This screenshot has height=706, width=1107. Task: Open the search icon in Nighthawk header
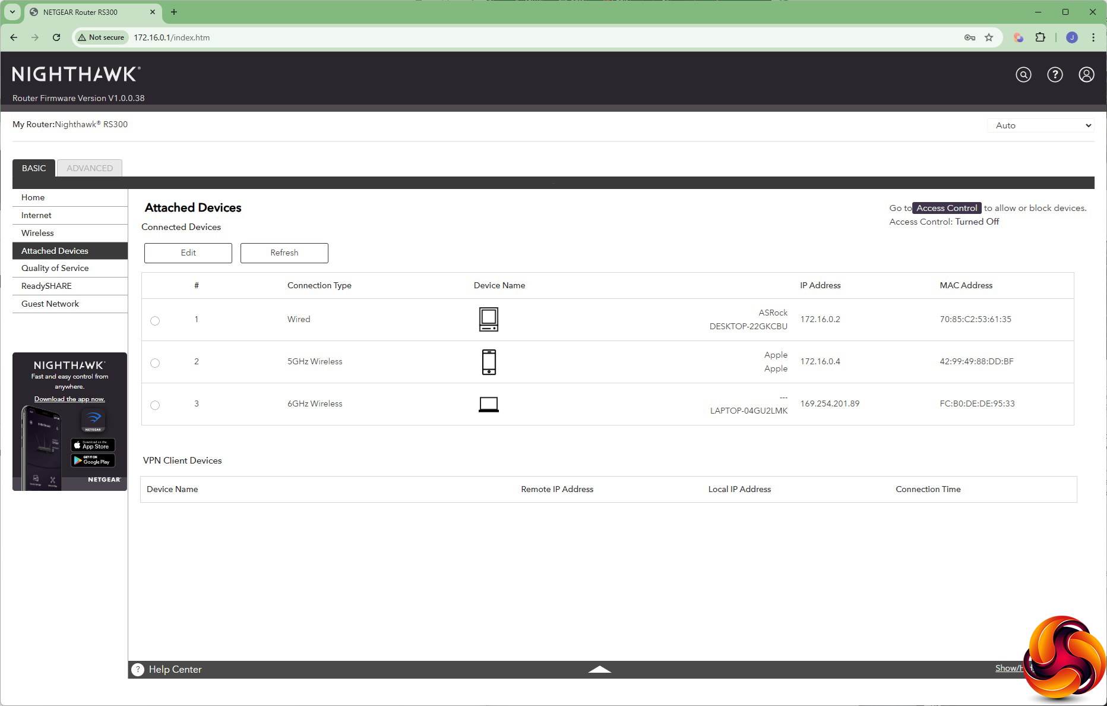(x=1023, y=74)
